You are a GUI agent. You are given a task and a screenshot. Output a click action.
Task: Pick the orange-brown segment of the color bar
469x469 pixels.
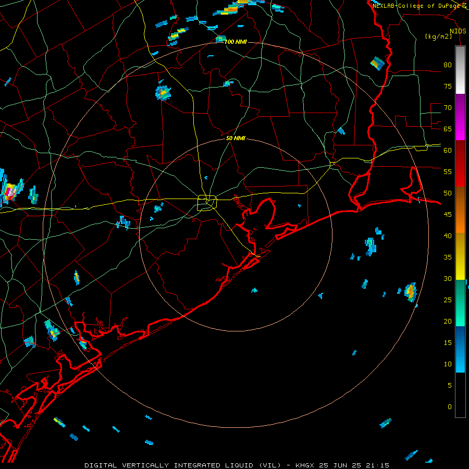(x=460, y=209)
